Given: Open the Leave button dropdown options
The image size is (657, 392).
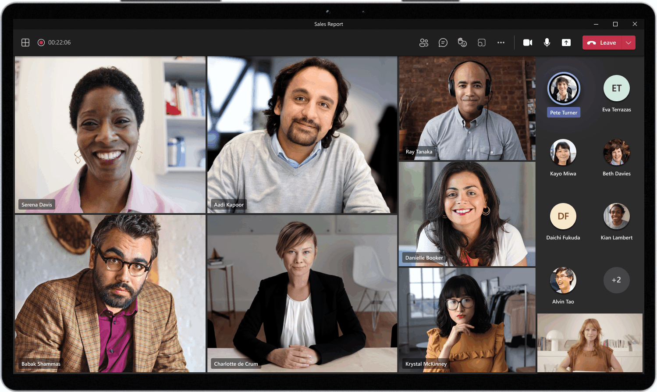Looking at the screenshot, I should (629, 43).
